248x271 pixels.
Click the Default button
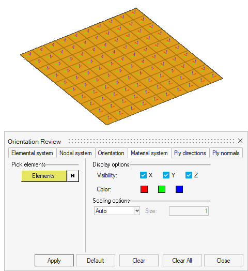click(96, 261)
